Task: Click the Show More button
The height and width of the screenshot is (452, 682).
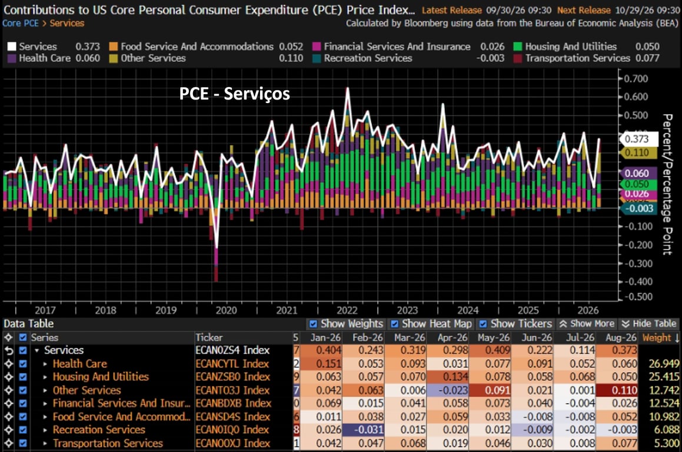Action: (x=587, y=324)
